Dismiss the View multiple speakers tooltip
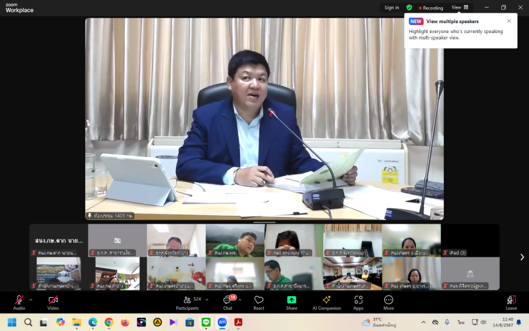 click(x=509, y=21)
